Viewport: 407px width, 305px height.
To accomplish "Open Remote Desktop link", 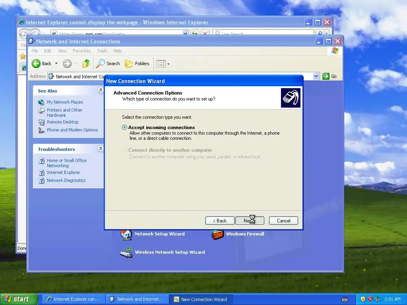I will point(62,122).
